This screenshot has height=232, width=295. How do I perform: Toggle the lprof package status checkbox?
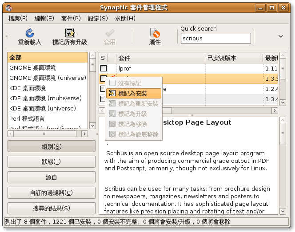tap(103, 68)
